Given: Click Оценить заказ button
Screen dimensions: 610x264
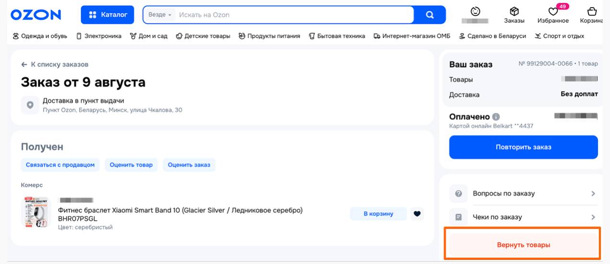Looking at the screenshot, I should [189, 165].
